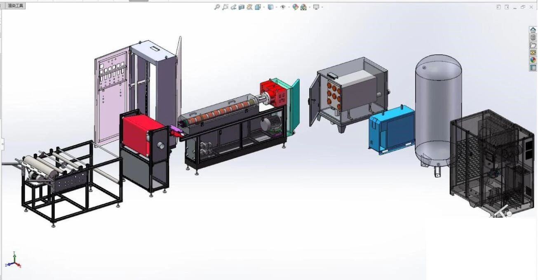
Task: Close the document window
Action: coord(531,7)
